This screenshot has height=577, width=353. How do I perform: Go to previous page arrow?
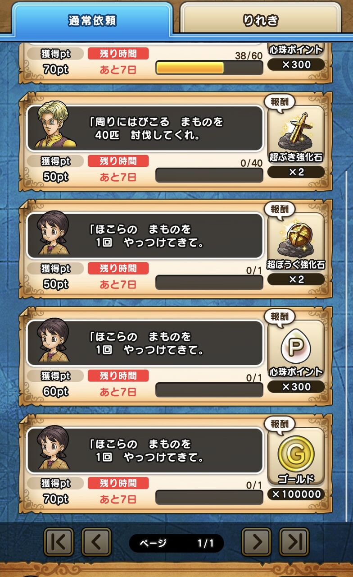[x=96, y=542]
